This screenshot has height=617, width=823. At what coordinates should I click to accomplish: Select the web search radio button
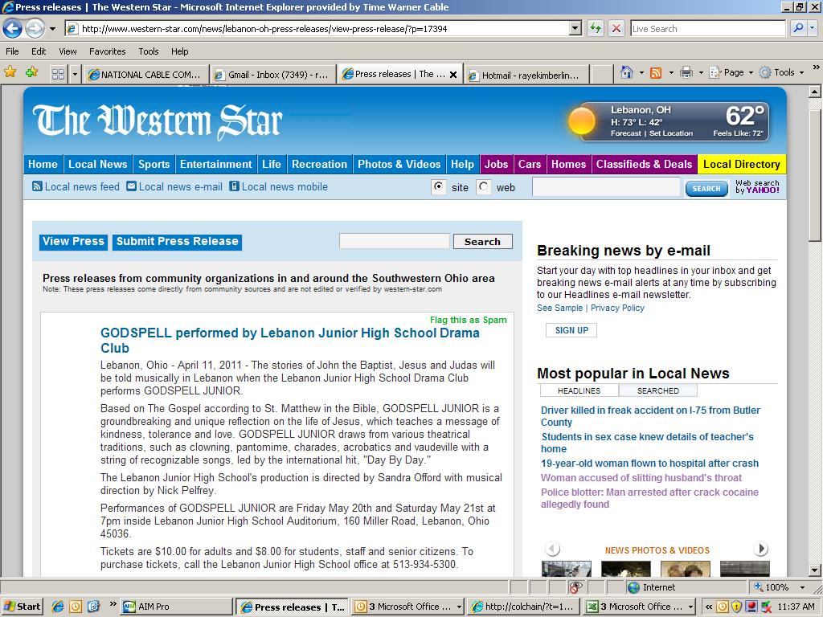483,186
